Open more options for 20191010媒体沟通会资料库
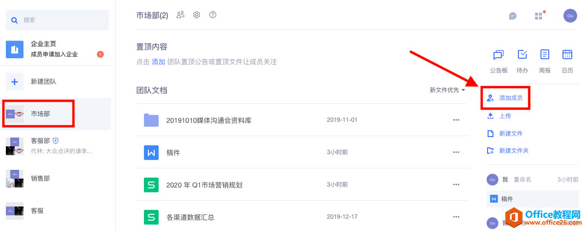 point(456,120)
